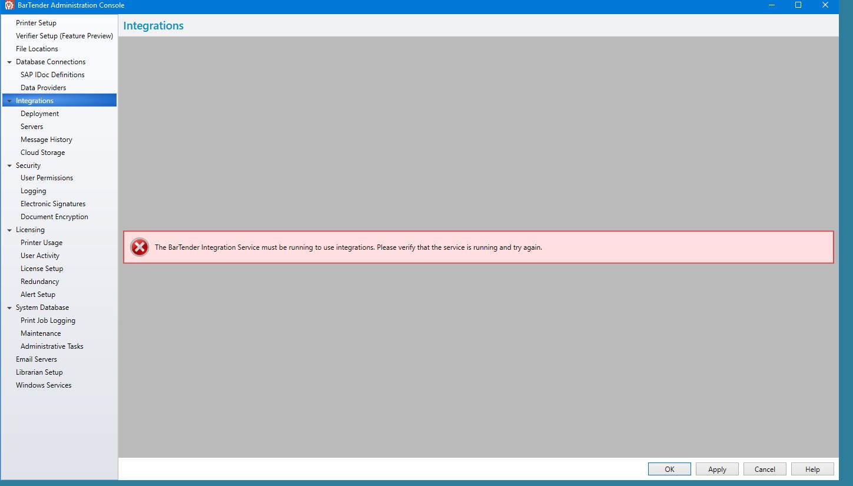Open Printer Setup page
This screenshot has width=853, height=486.
(x=36, y=23)
